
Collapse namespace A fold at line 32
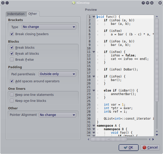point(94,126)
